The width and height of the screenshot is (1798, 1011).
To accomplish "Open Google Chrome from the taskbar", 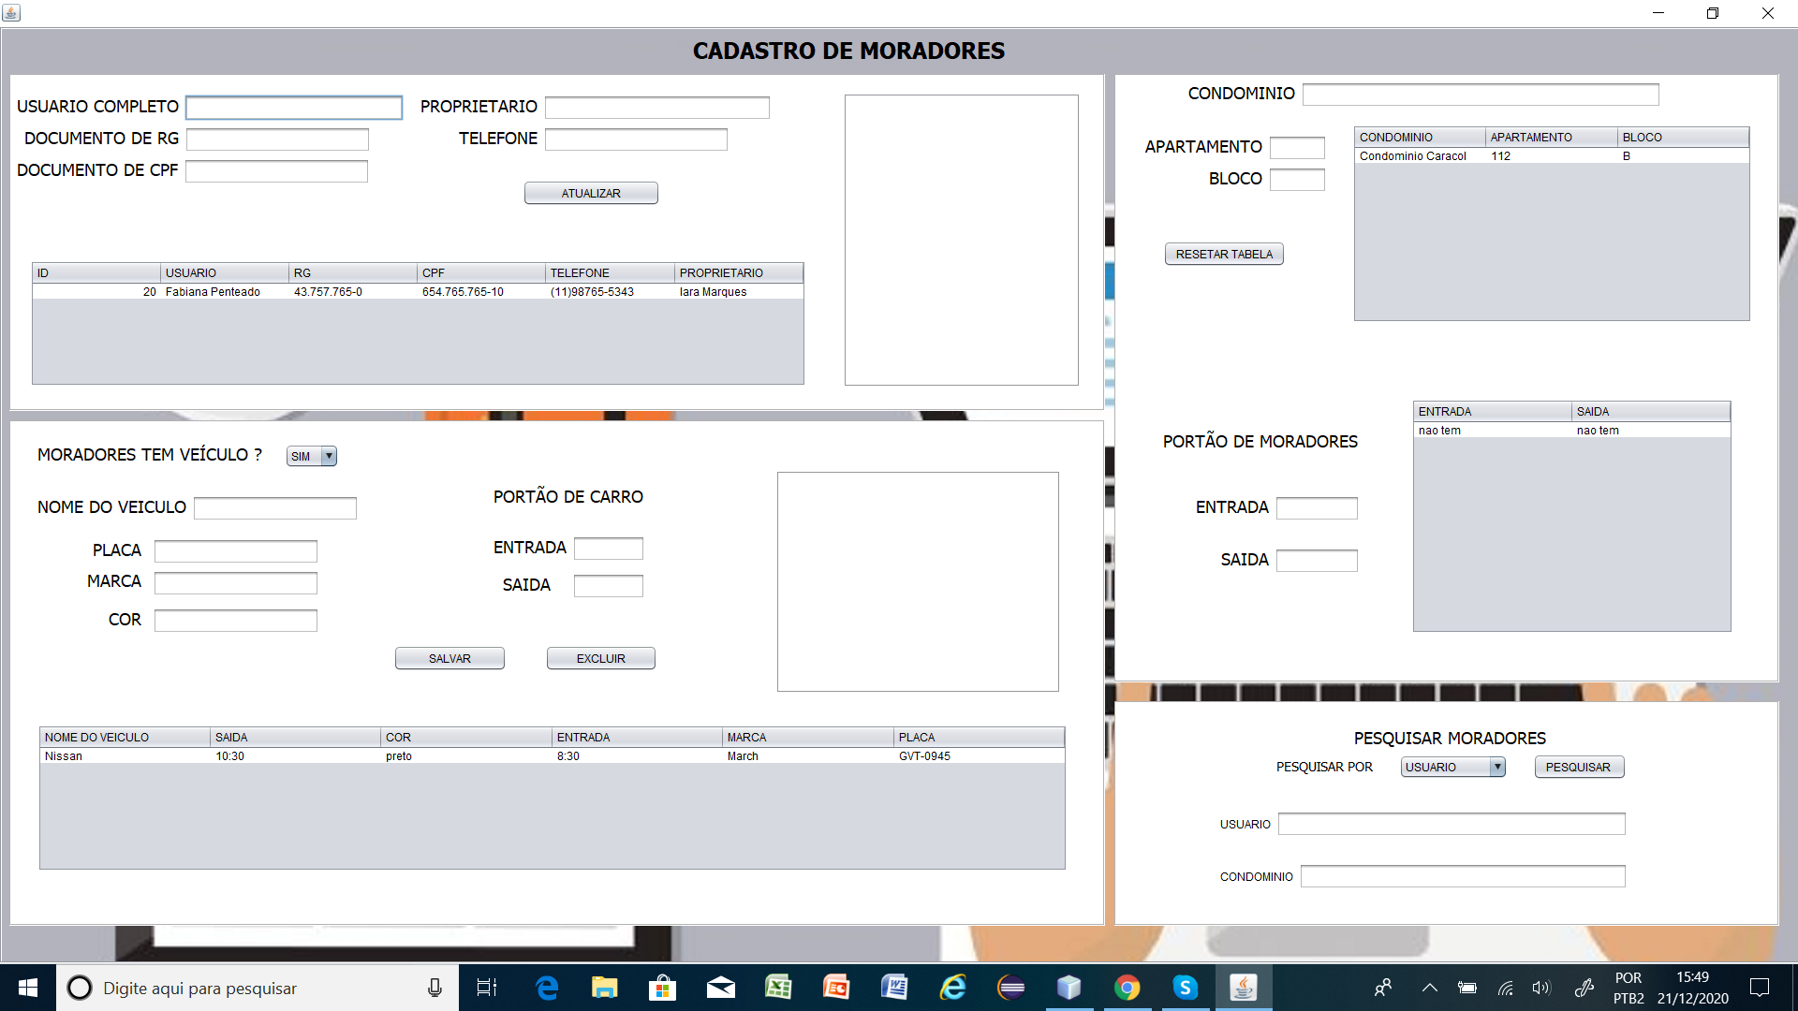I will point(1127,988).
